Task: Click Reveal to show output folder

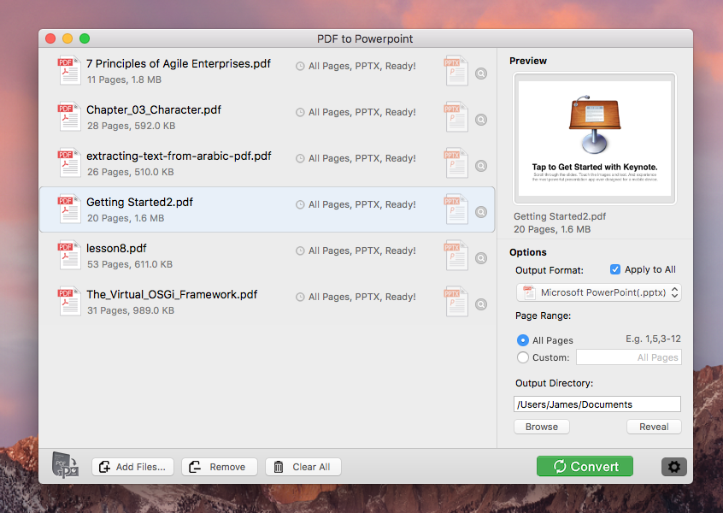Action: 654,427
